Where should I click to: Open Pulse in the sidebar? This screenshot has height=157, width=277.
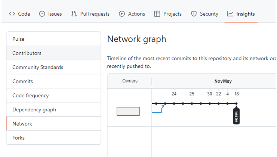53,39
